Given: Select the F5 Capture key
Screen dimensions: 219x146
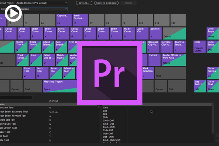Looking at the screenshot, I should pyautogui.click(x=64, y=20).
